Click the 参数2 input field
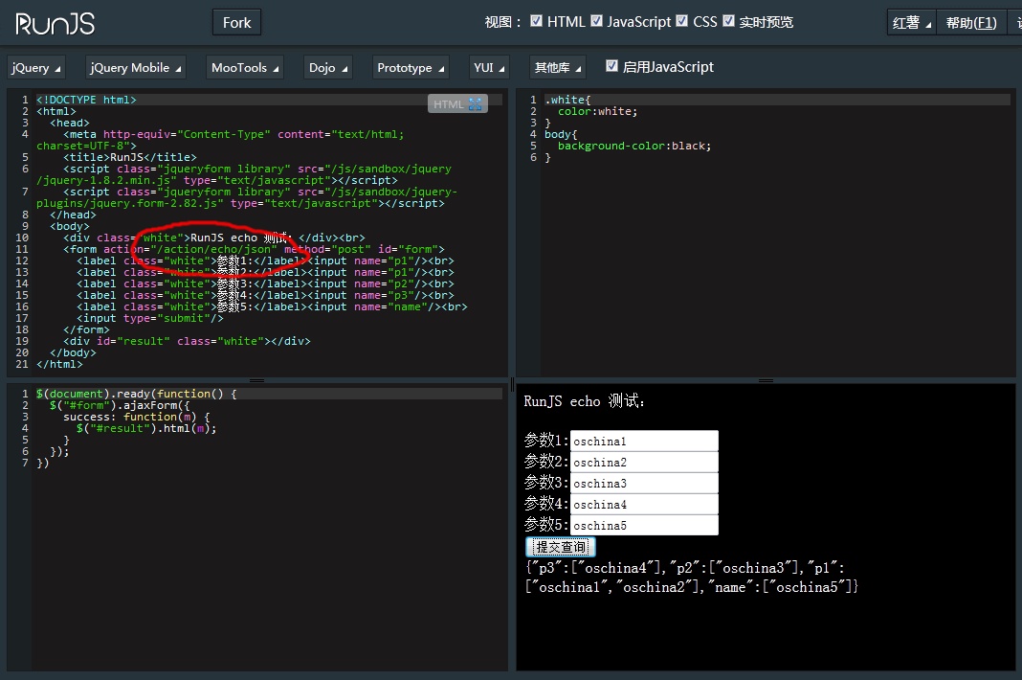This screenshot has width=1022, height=680. coord(644,462)
